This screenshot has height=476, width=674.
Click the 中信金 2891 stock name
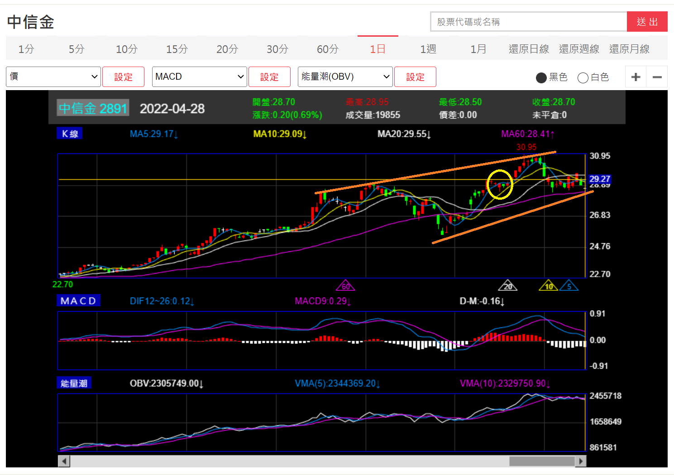tap(93, 108)
